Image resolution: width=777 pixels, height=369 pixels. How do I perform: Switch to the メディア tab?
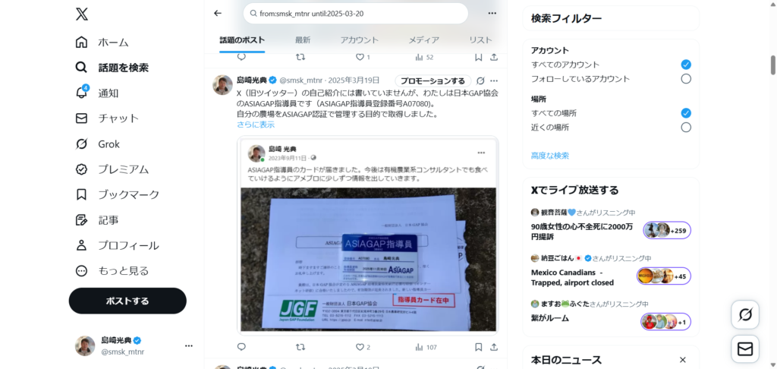pos(423,40)
